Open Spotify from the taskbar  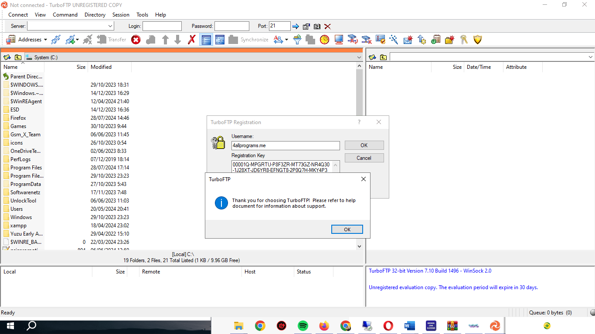(x=303, y=326)
